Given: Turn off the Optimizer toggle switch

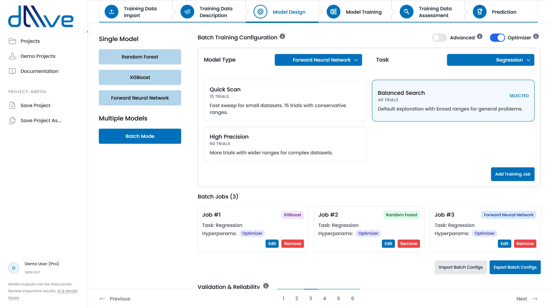Looking at the screenshot, I should 497,38.
